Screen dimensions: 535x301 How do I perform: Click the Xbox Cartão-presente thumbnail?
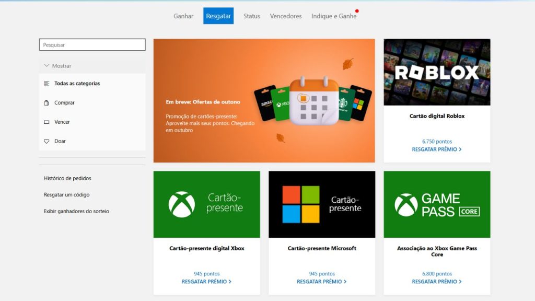click(x=207, y=204)
